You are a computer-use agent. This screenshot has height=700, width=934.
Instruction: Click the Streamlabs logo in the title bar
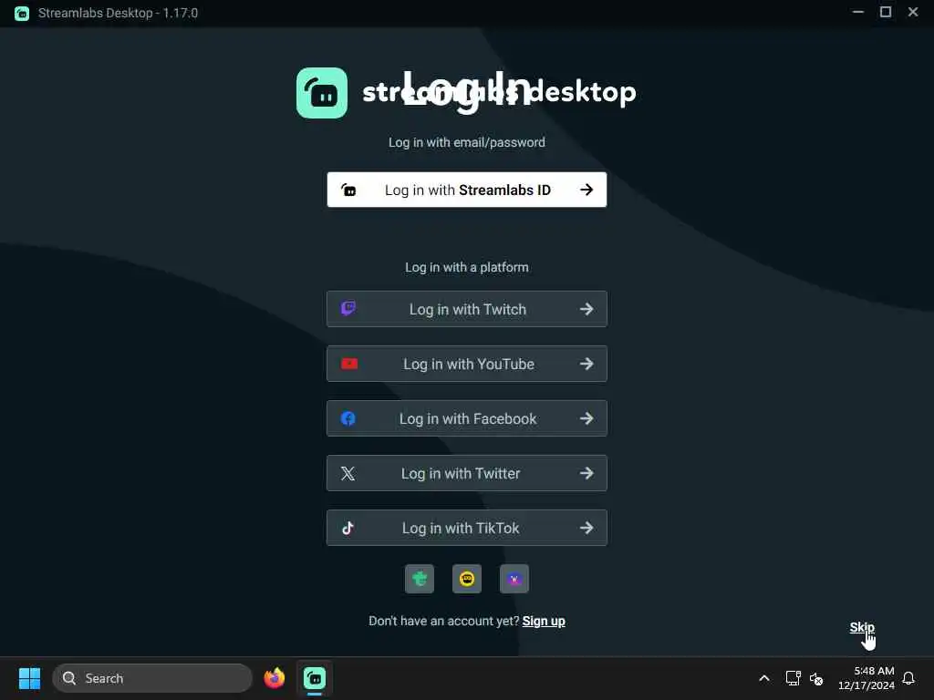(x=22, y=13)
